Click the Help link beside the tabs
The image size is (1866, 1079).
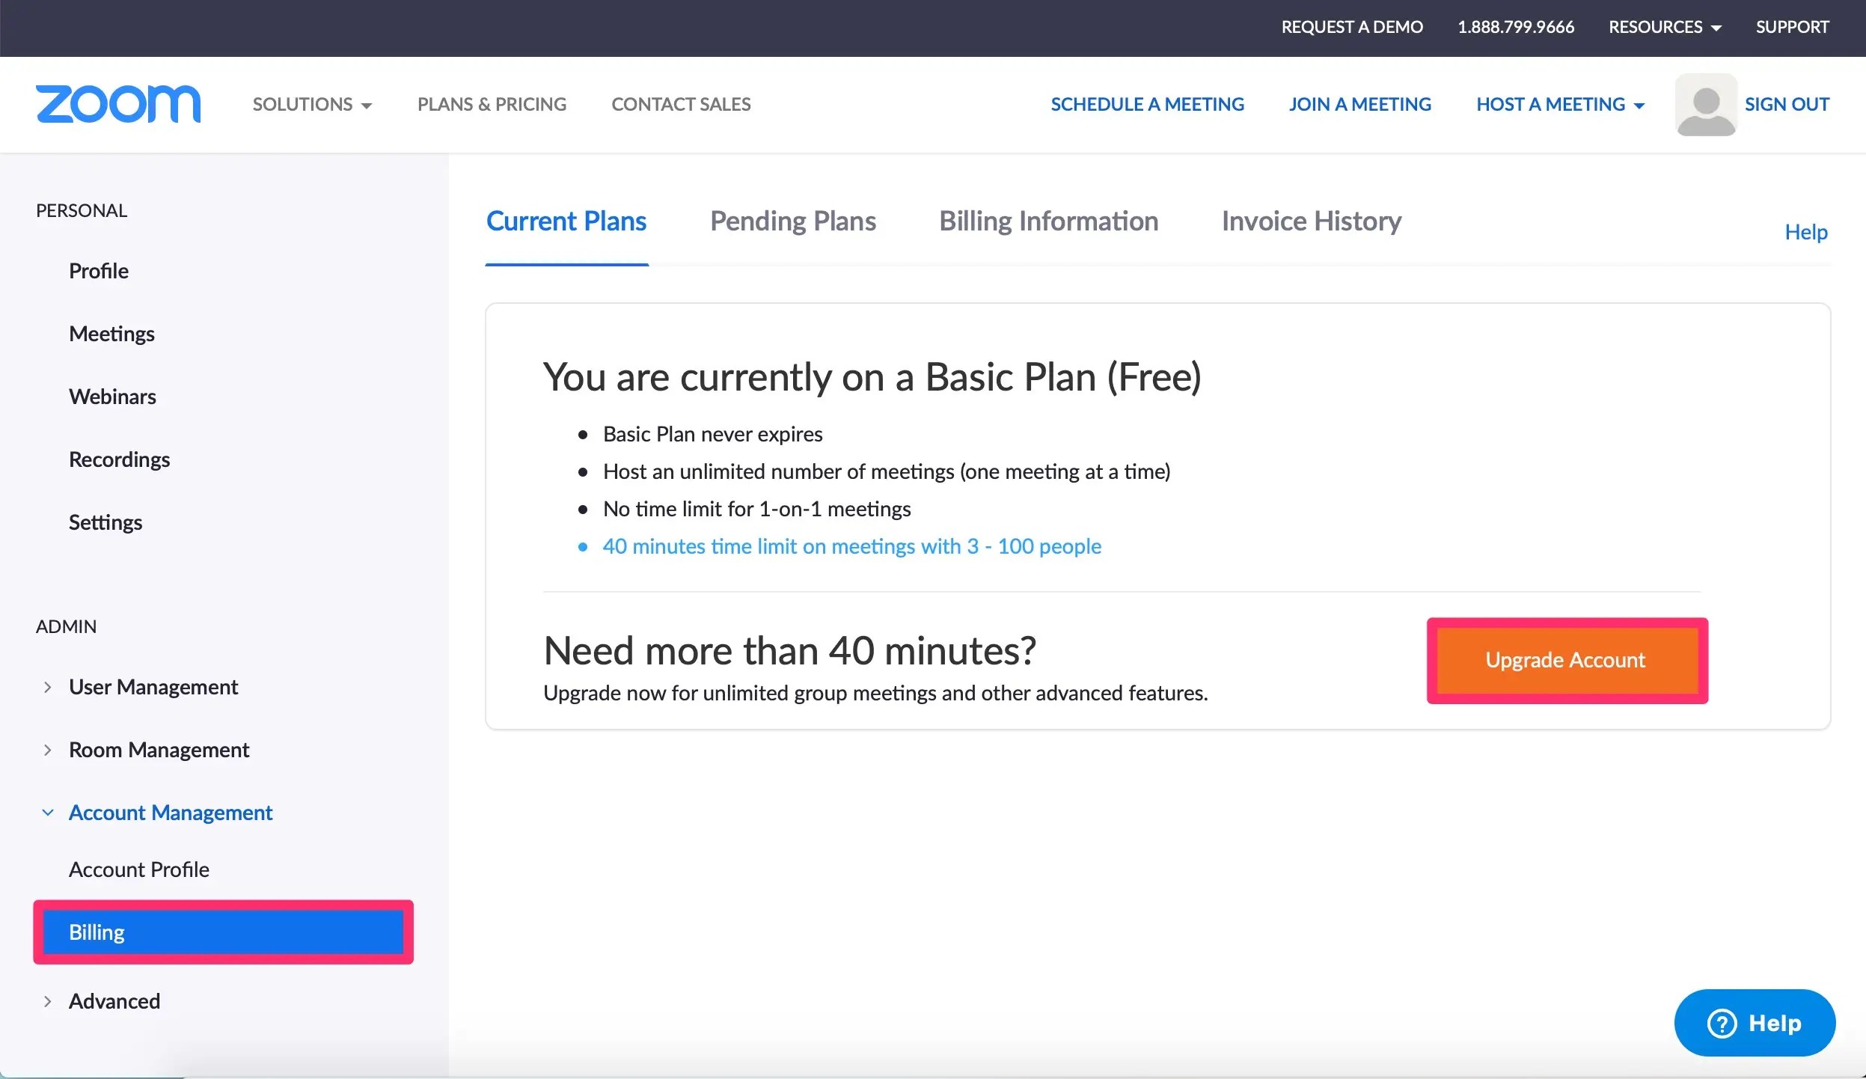1805,232
